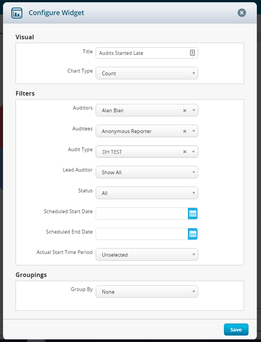Open the Scheduled Start Date calendar picker
261x342 pixels.
192,214
